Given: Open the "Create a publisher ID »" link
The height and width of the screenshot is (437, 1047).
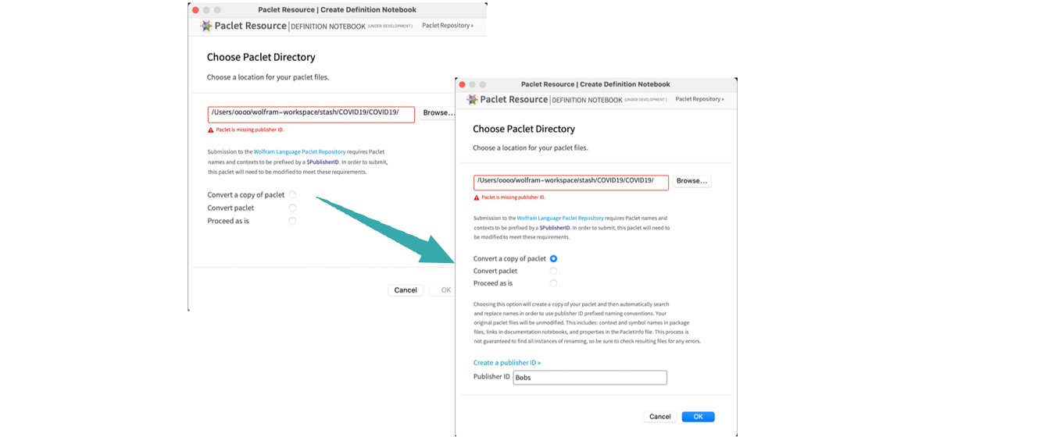Looking at the screenshot, I should [507, 363].
